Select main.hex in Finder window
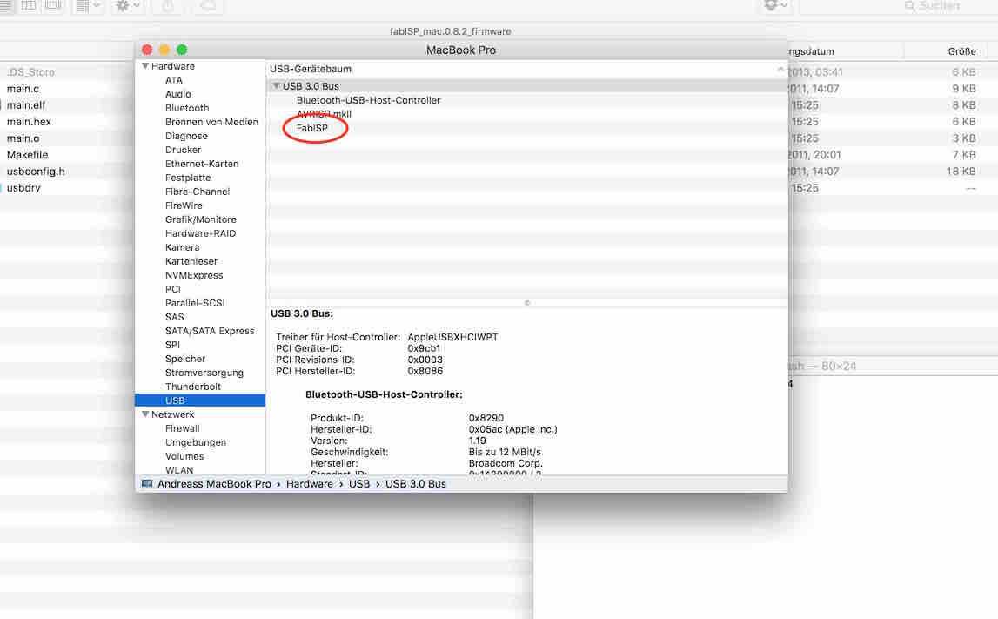The image size is (998, 619). (29, 122)
